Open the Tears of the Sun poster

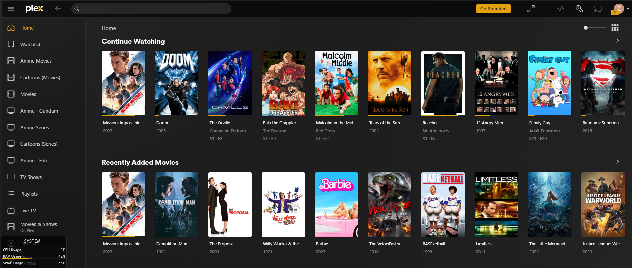click(x=390, y=83)
